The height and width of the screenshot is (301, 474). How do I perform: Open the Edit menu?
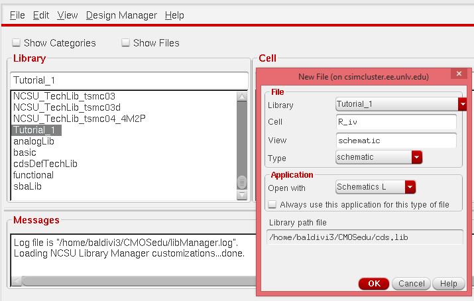pyautogui.click(x=41, y=15)
